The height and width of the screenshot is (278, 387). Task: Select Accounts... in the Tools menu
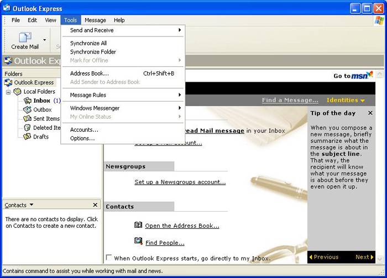123,130
